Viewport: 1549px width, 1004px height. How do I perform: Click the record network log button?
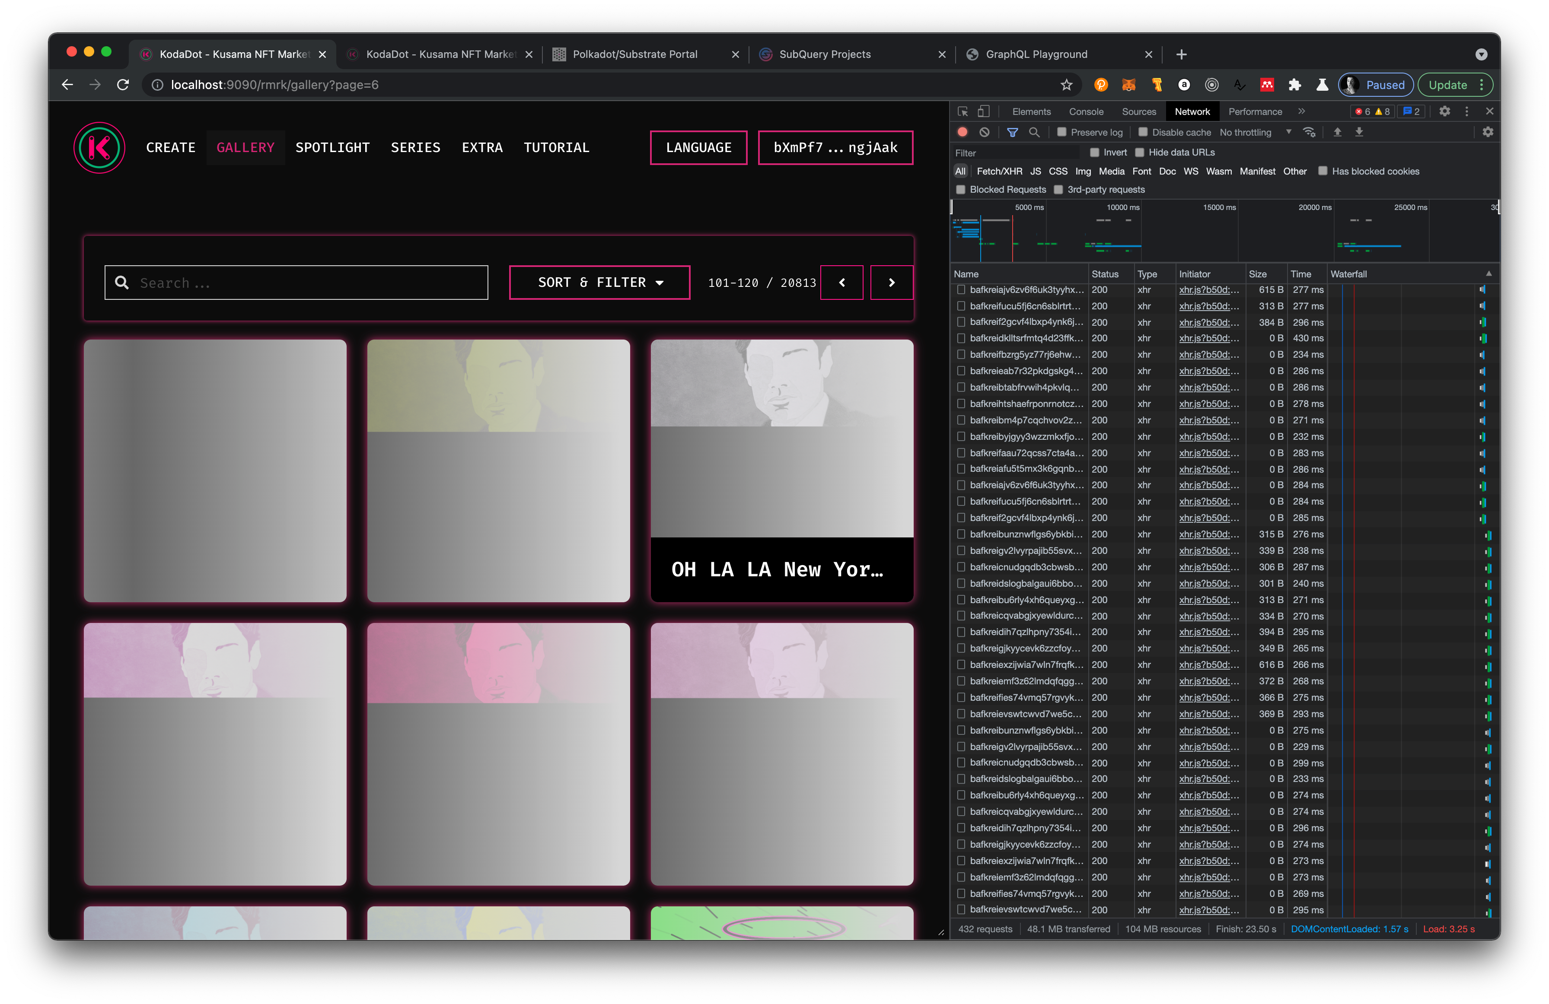(962, 132)
